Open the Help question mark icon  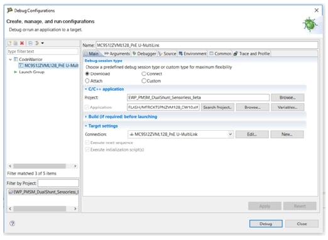pos(13,224)
